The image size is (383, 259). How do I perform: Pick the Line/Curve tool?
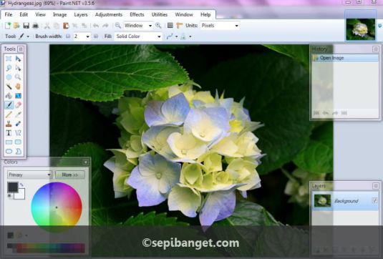coord(18,133)
